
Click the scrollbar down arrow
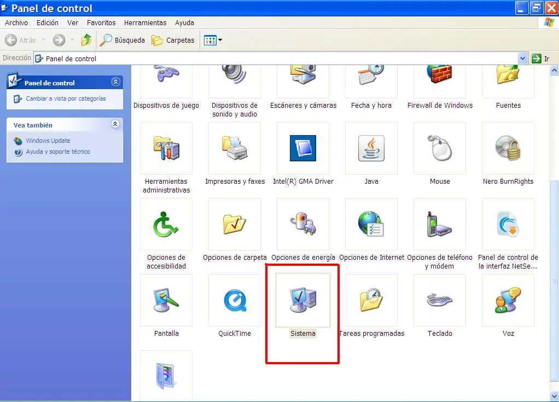(554, 396)
